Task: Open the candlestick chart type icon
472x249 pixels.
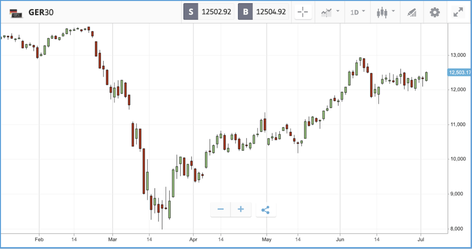Action: [382, 12]
